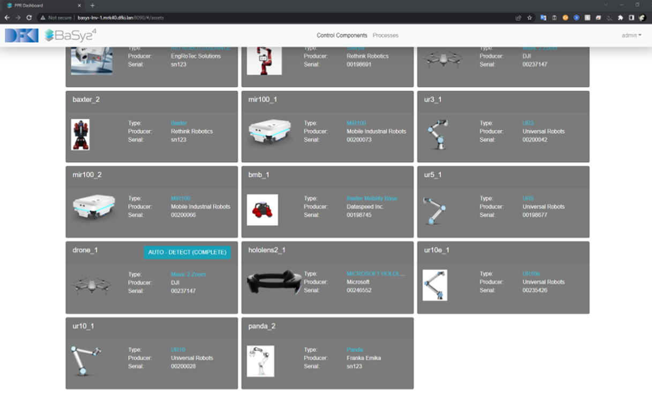Open Mavic 2 Zoom link on drone_1
This screenshot has width=652, height=393.
188,275
